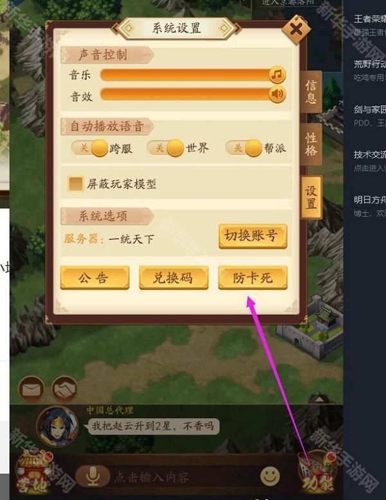The height and width of the screenshot is (500, 386).
Task: Open the handshake alliance icon
Action: (64, 389)
